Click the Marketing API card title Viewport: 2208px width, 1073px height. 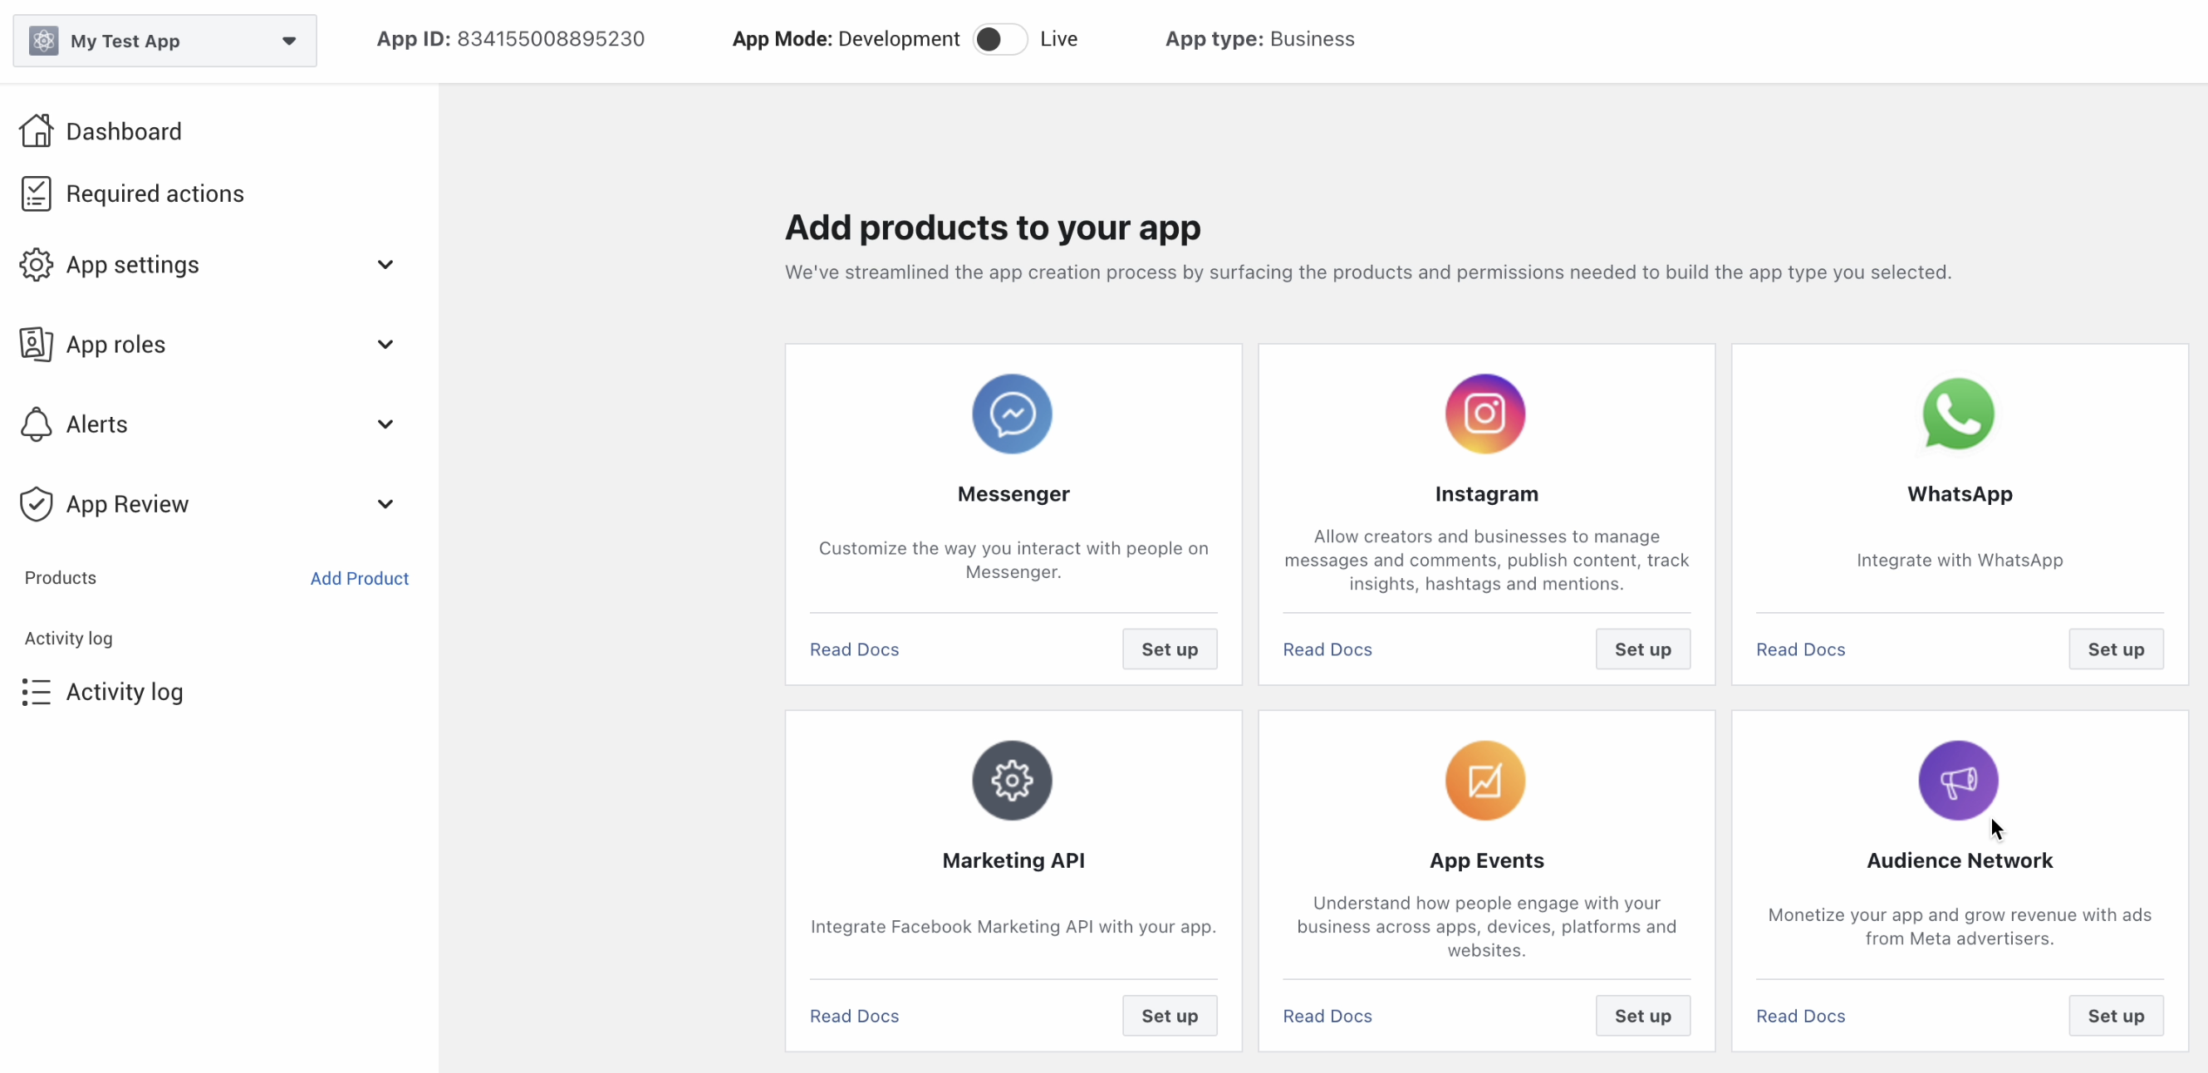tap(1013, 860)
